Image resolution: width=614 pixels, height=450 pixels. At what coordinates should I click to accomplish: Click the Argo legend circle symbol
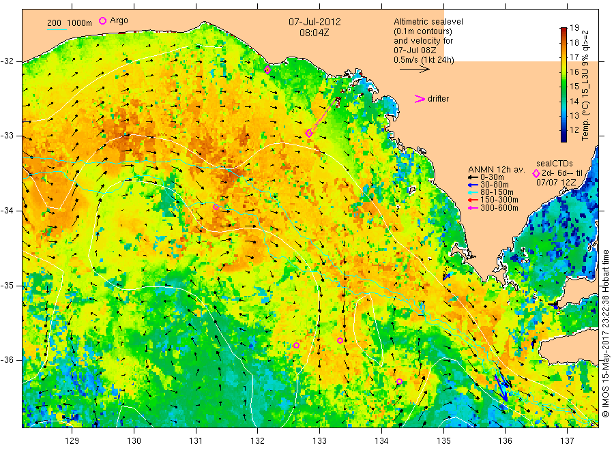click(x=102, y=20)
